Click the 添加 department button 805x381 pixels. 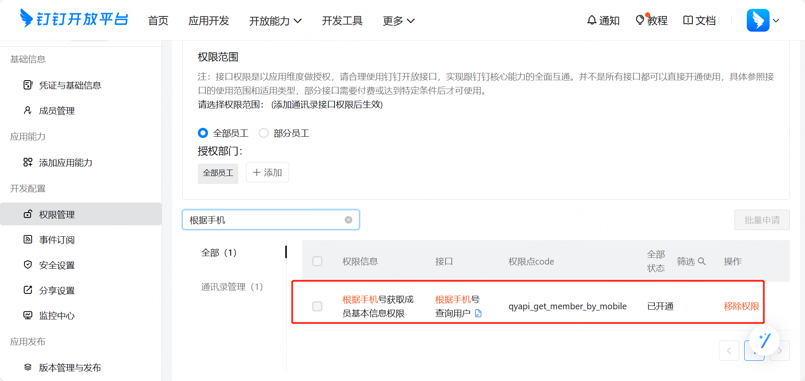267,172
